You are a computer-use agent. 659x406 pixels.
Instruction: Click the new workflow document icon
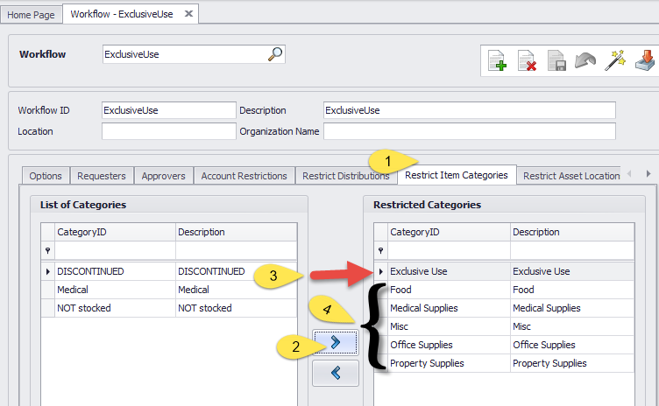click(497, 61)
